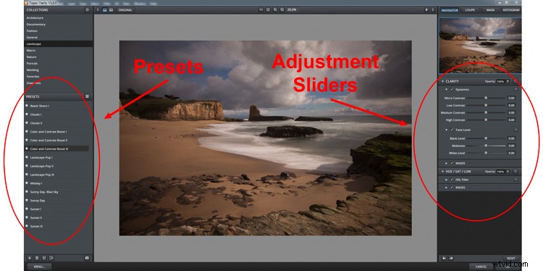
Task: Reset the Dynamics sliders
Action: tap(515, 89)
